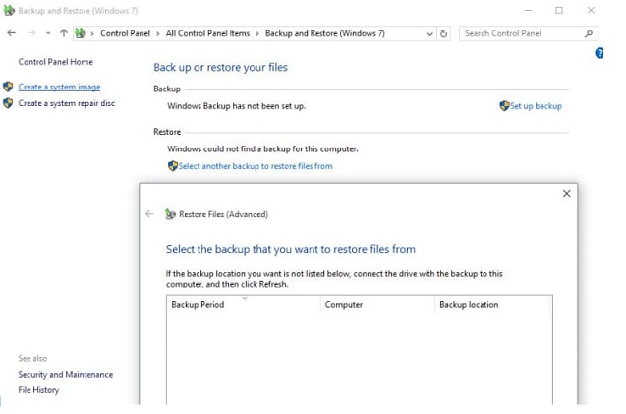Minimize the Backup and Restore window

pos(528,11)
